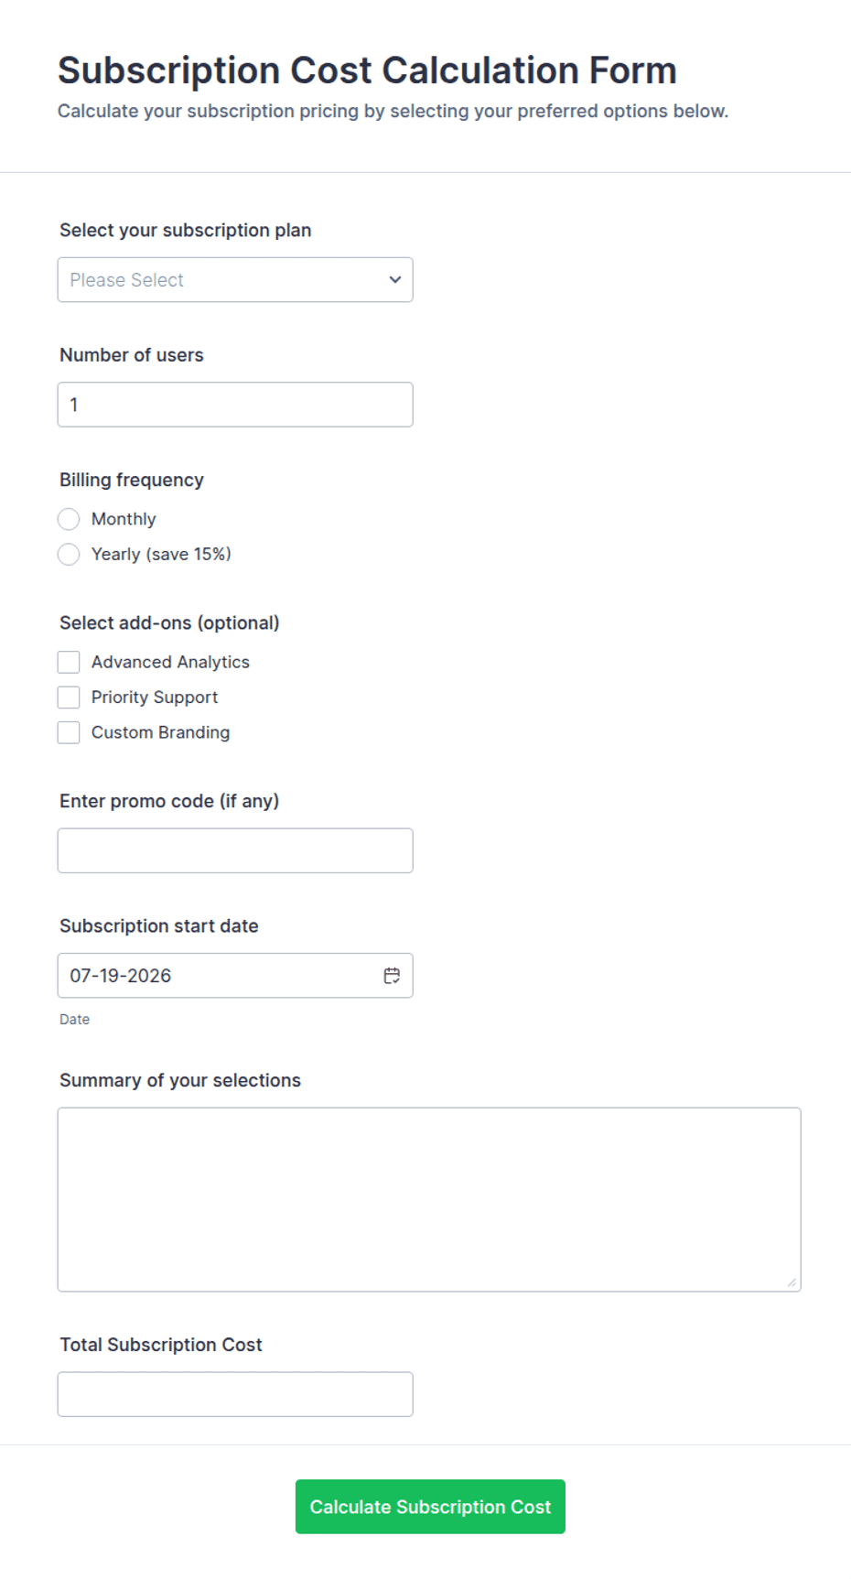Grab the summary textarea resize handle
Screen dimensions: 851x1579
[x=792, y=1282]
